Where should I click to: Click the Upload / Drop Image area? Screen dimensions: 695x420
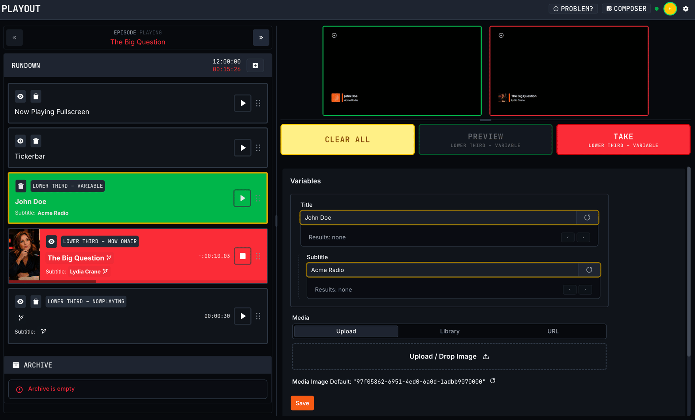[449, 357]
